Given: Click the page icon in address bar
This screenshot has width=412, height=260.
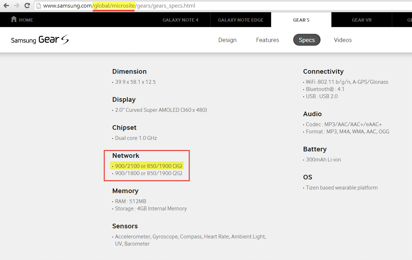Looking at the screenshot, I should [39, 5].
